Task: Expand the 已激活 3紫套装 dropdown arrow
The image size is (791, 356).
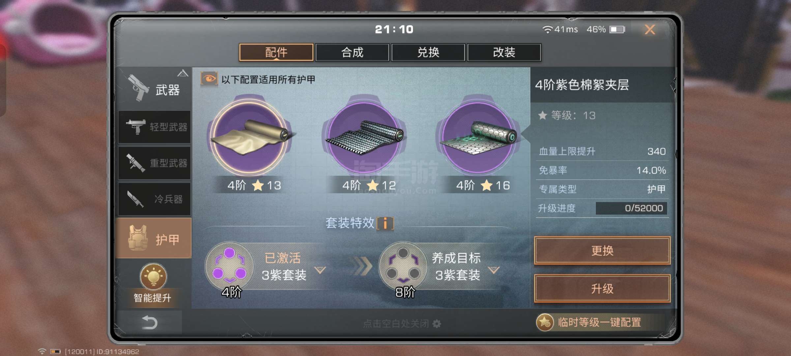Action: (320, 270)
